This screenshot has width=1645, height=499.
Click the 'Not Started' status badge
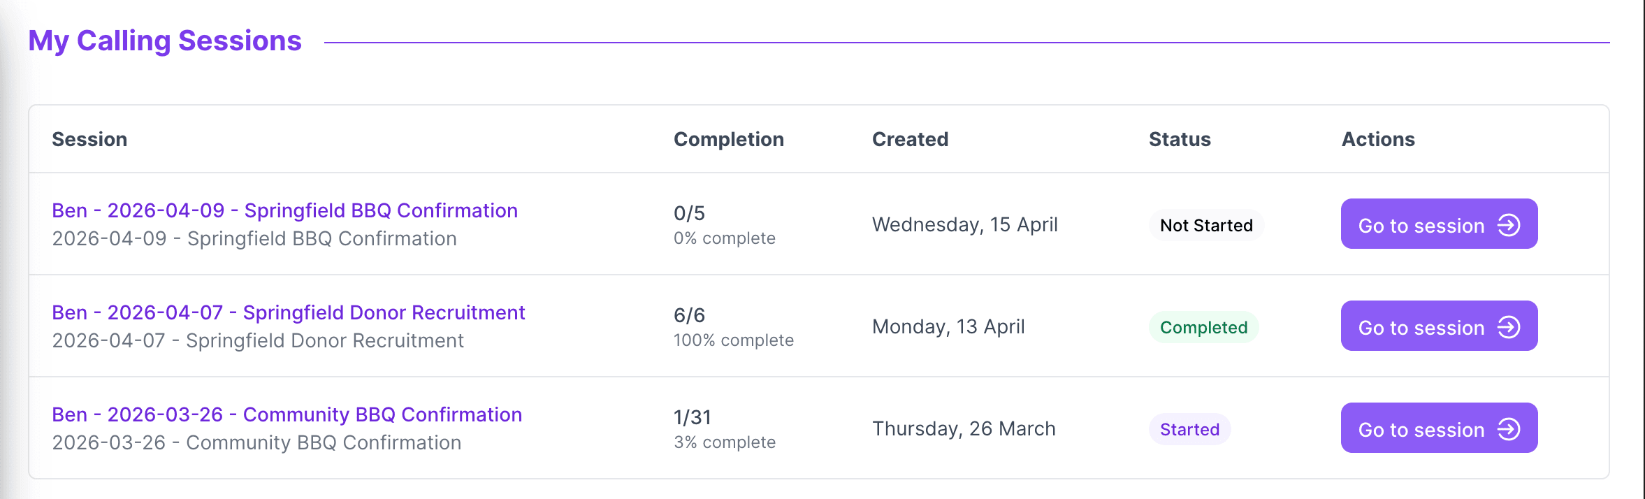pos(1206,225)
